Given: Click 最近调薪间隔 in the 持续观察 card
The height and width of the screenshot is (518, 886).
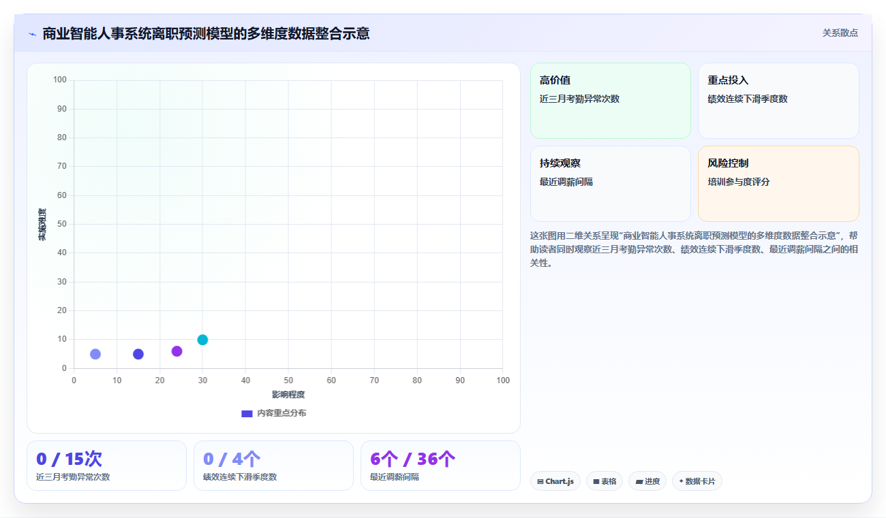Looking at the screenshot, I should [566, 182].
